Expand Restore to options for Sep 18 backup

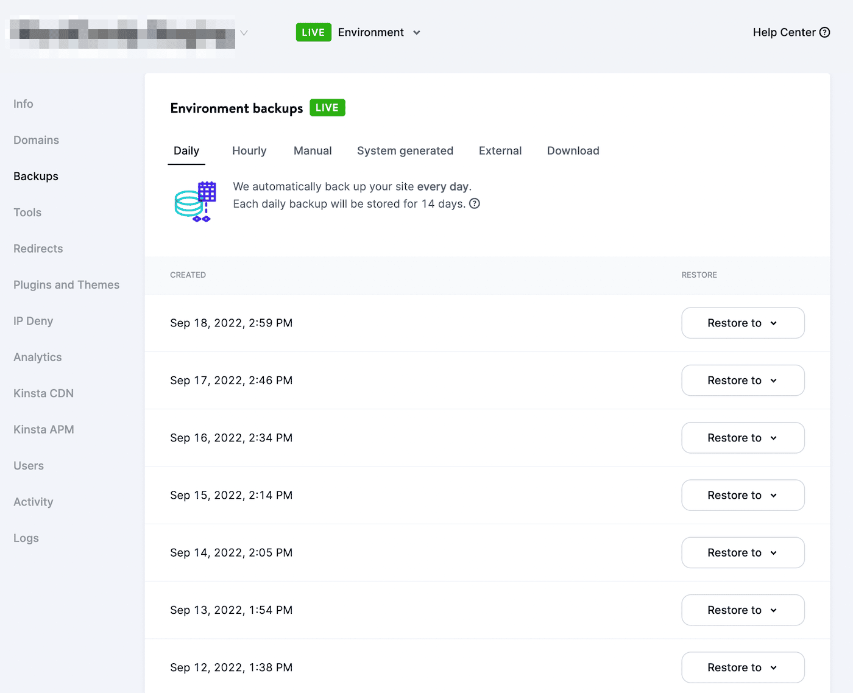click(x=743, y=323)
